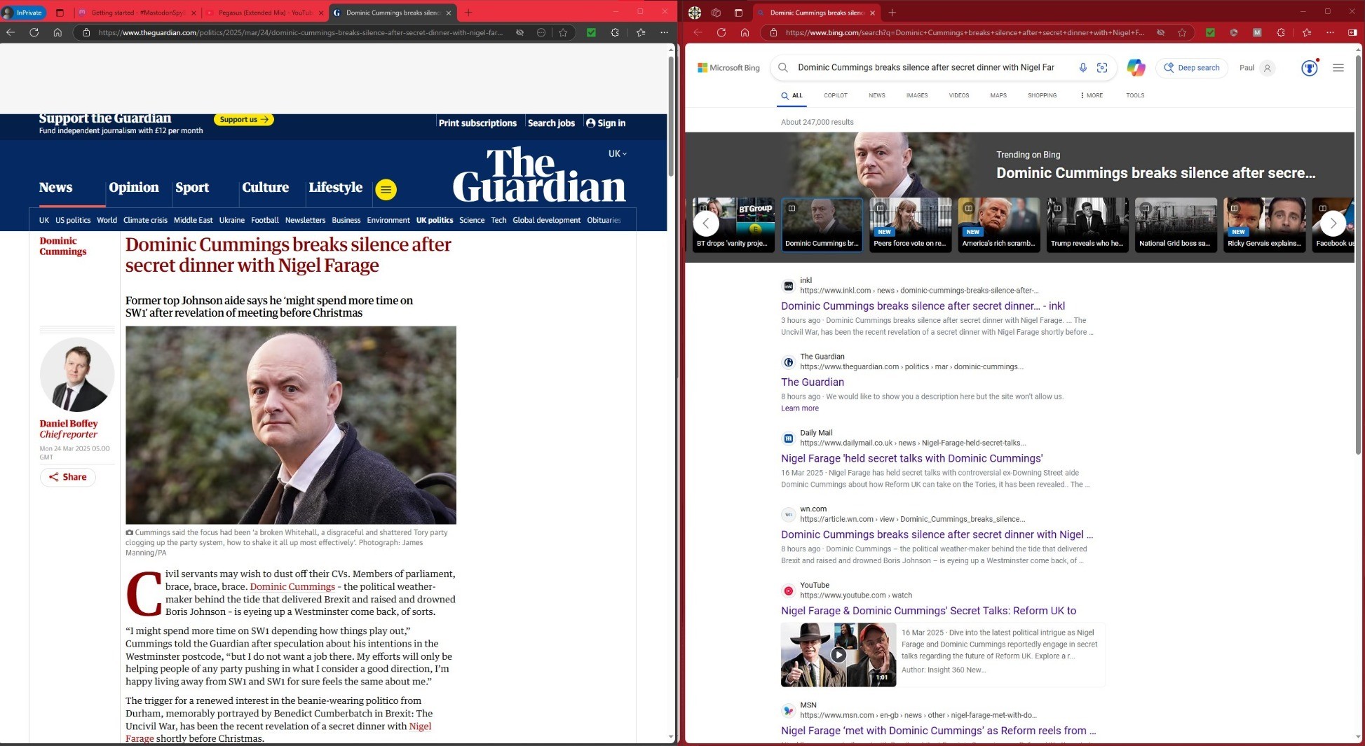Open Bing hamburger settings menu

[1338, 68]
